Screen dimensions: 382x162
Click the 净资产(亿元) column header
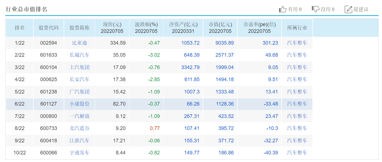(x=183, y=28)
